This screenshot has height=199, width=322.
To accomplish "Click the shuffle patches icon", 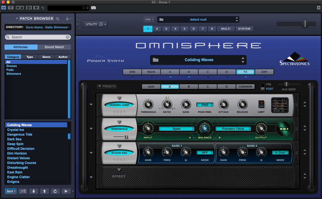I will [x=23, y=191].
